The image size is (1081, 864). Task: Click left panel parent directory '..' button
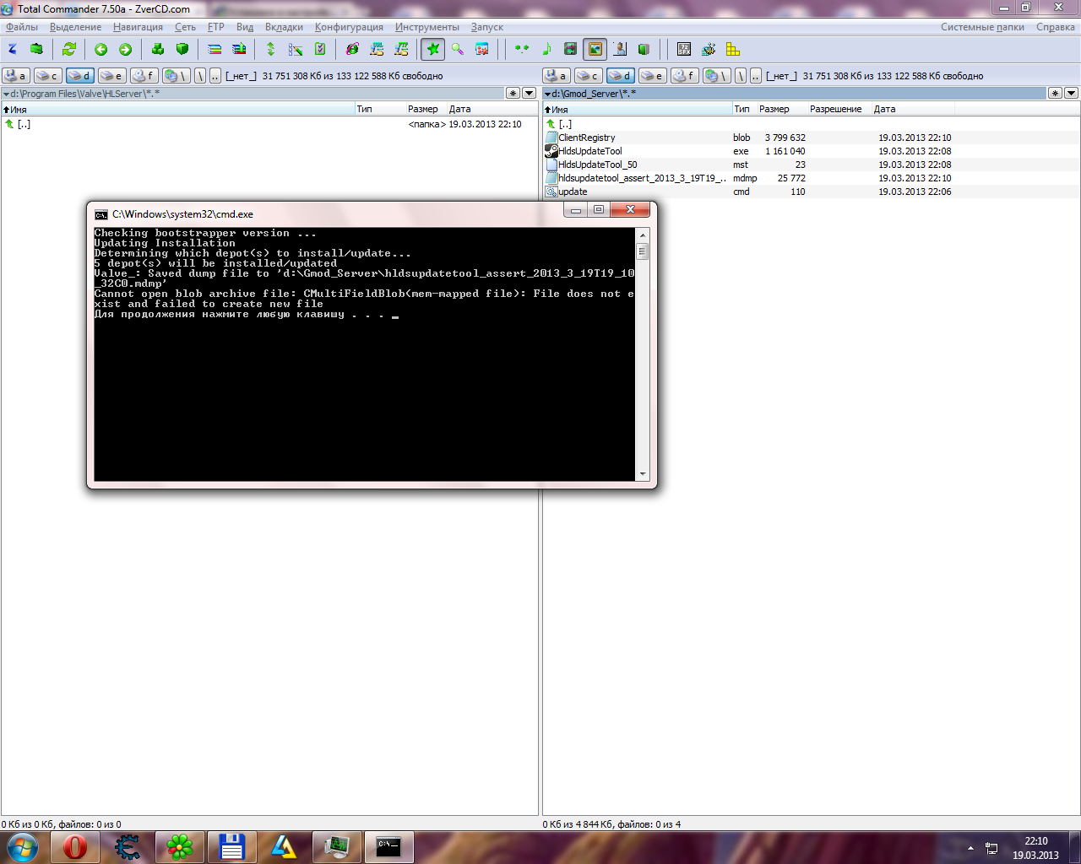tap(215, 75)
